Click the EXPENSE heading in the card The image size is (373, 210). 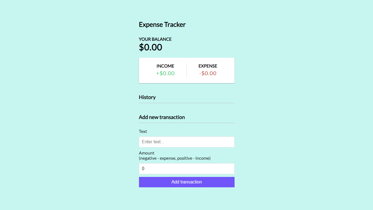208,66
